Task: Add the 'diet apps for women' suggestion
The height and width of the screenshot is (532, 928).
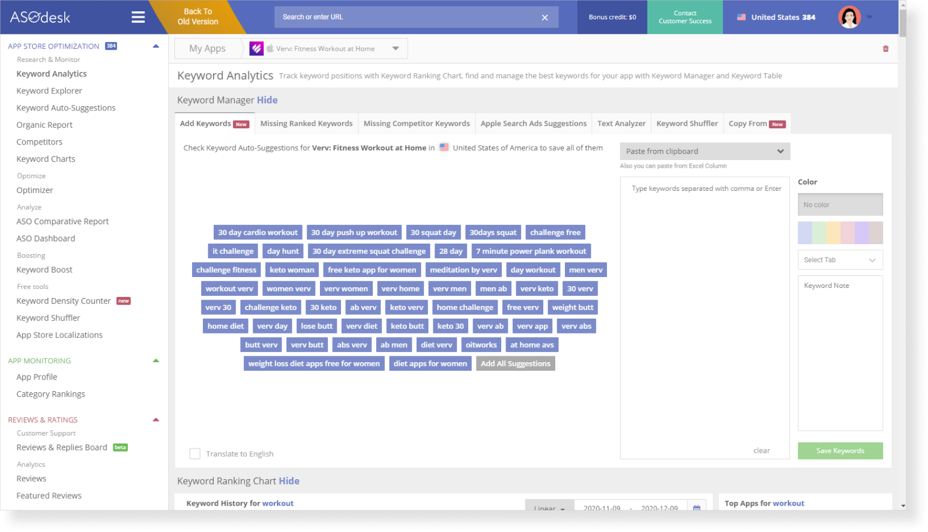Action: pyautogui.click(x=430, y=364)
